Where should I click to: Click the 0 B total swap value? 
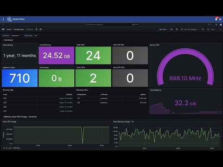click(57, 78)
